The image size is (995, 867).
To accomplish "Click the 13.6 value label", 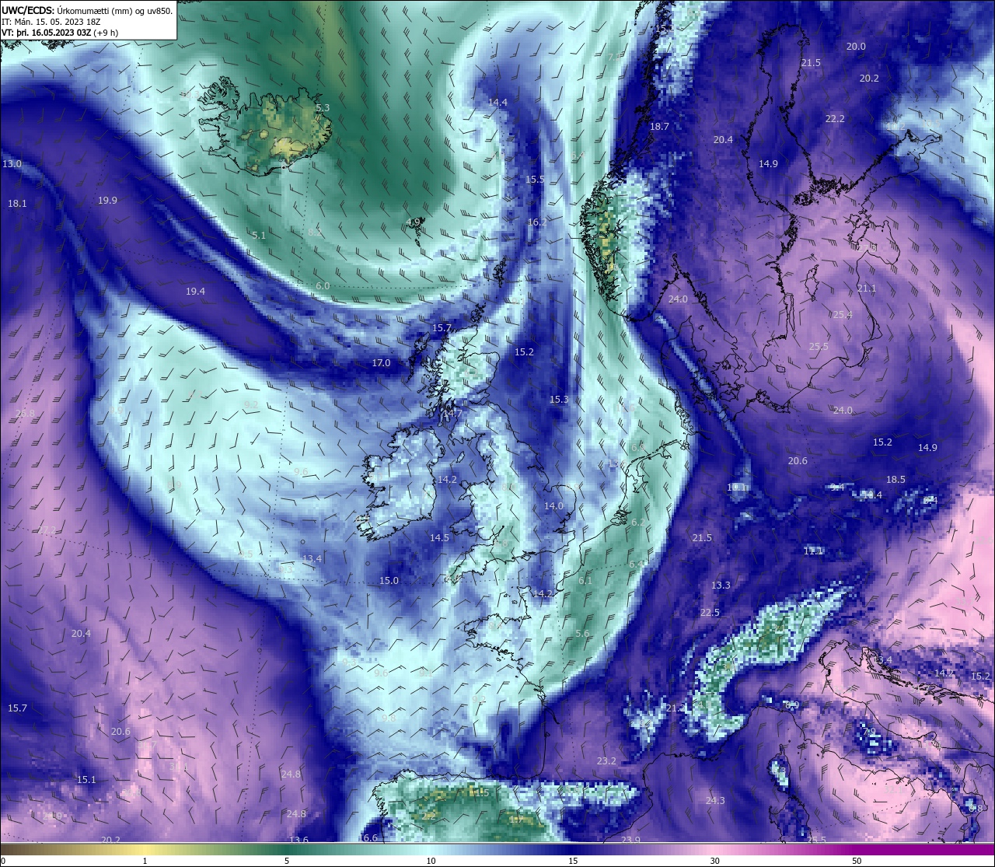I will click(298, 840).
